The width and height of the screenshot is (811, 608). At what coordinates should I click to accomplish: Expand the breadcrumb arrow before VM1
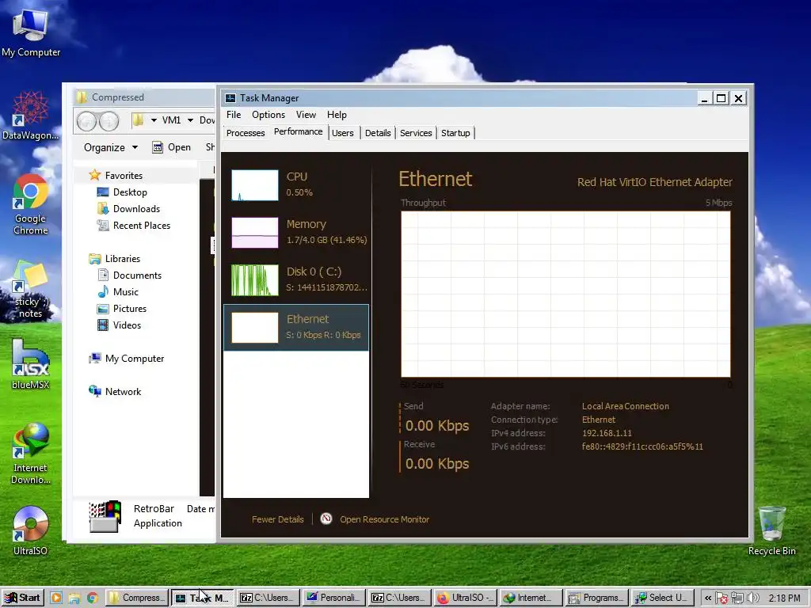coord(154,120)
